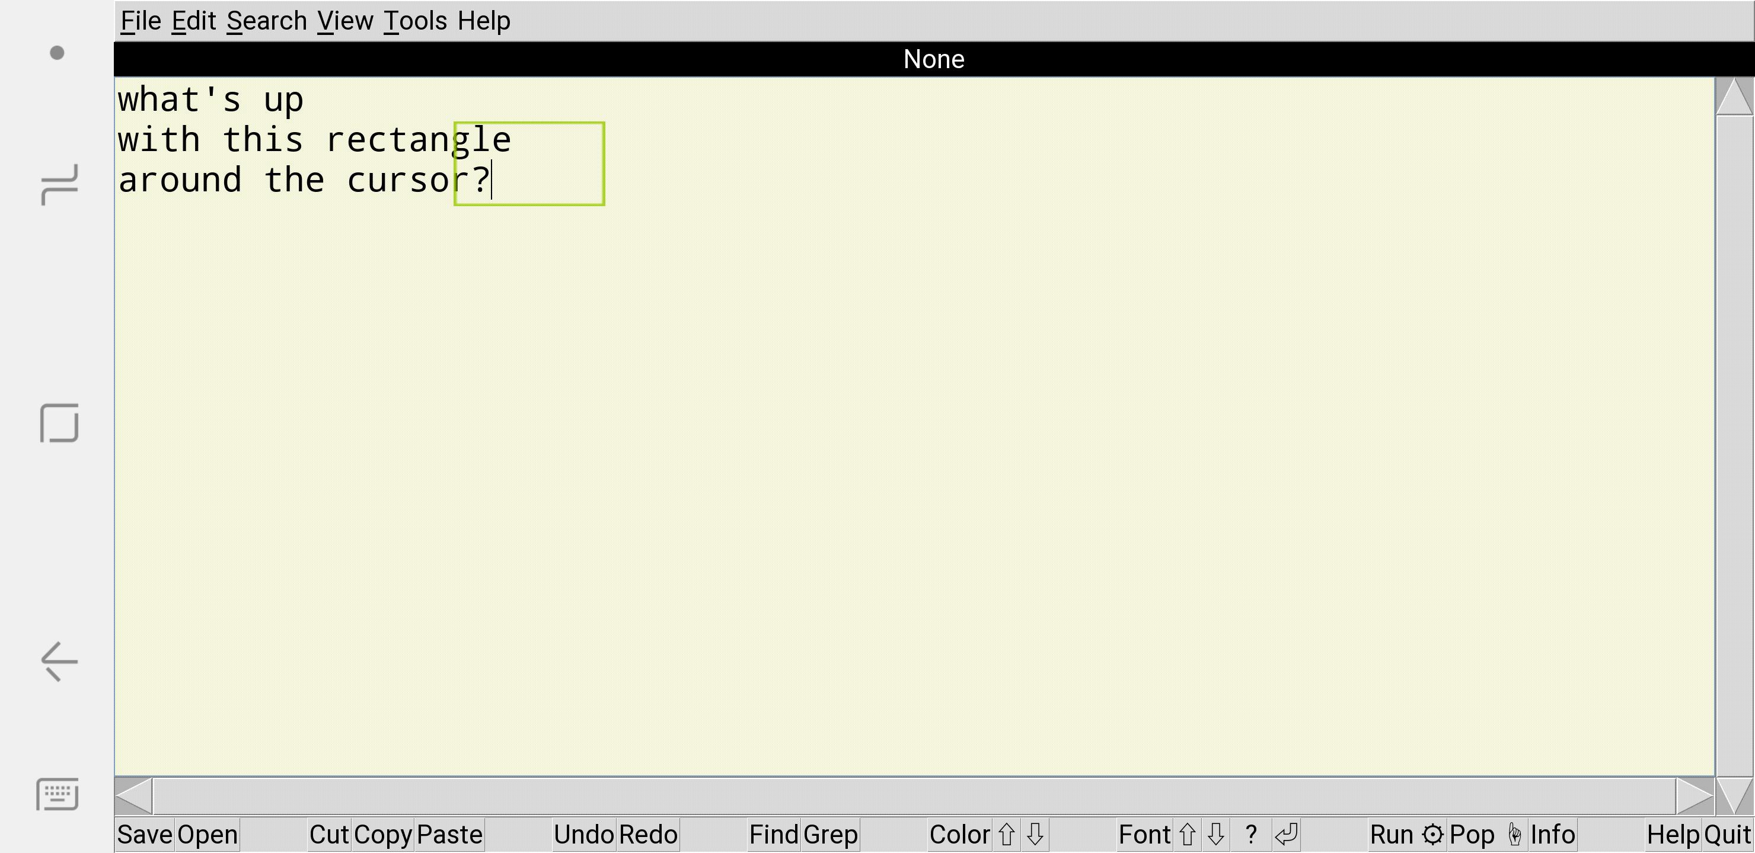1755x853 pixels.
Task: Click the Quit button
Action: coord(1727,835)
